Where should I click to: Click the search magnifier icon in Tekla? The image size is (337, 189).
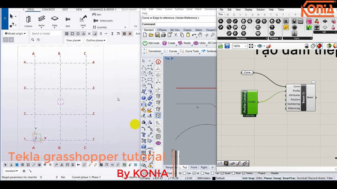click(33, 40)
